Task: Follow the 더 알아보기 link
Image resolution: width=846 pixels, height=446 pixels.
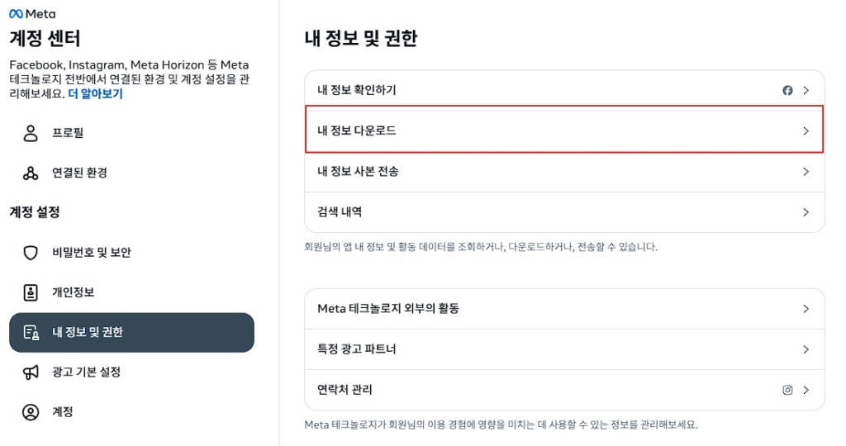Action: (96, 94)
